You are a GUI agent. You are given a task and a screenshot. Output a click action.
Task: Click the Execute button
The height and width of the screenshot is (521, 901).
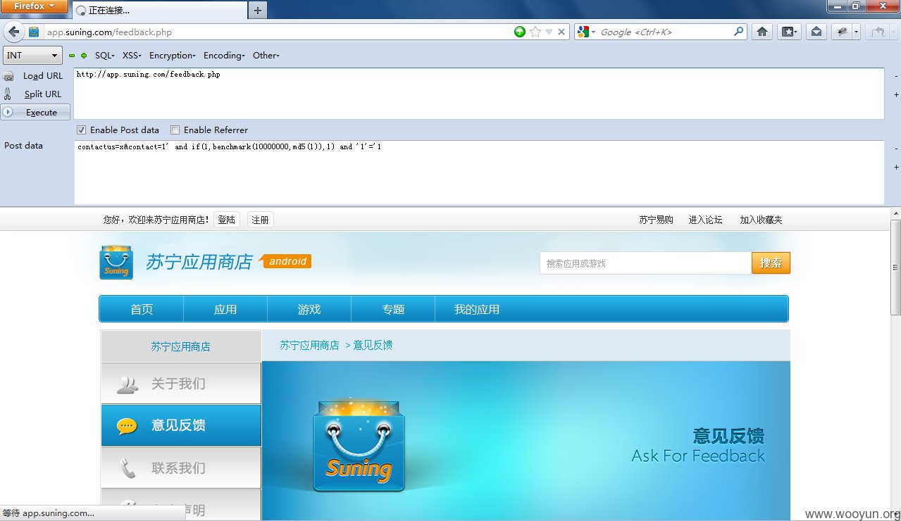point(35,113)
